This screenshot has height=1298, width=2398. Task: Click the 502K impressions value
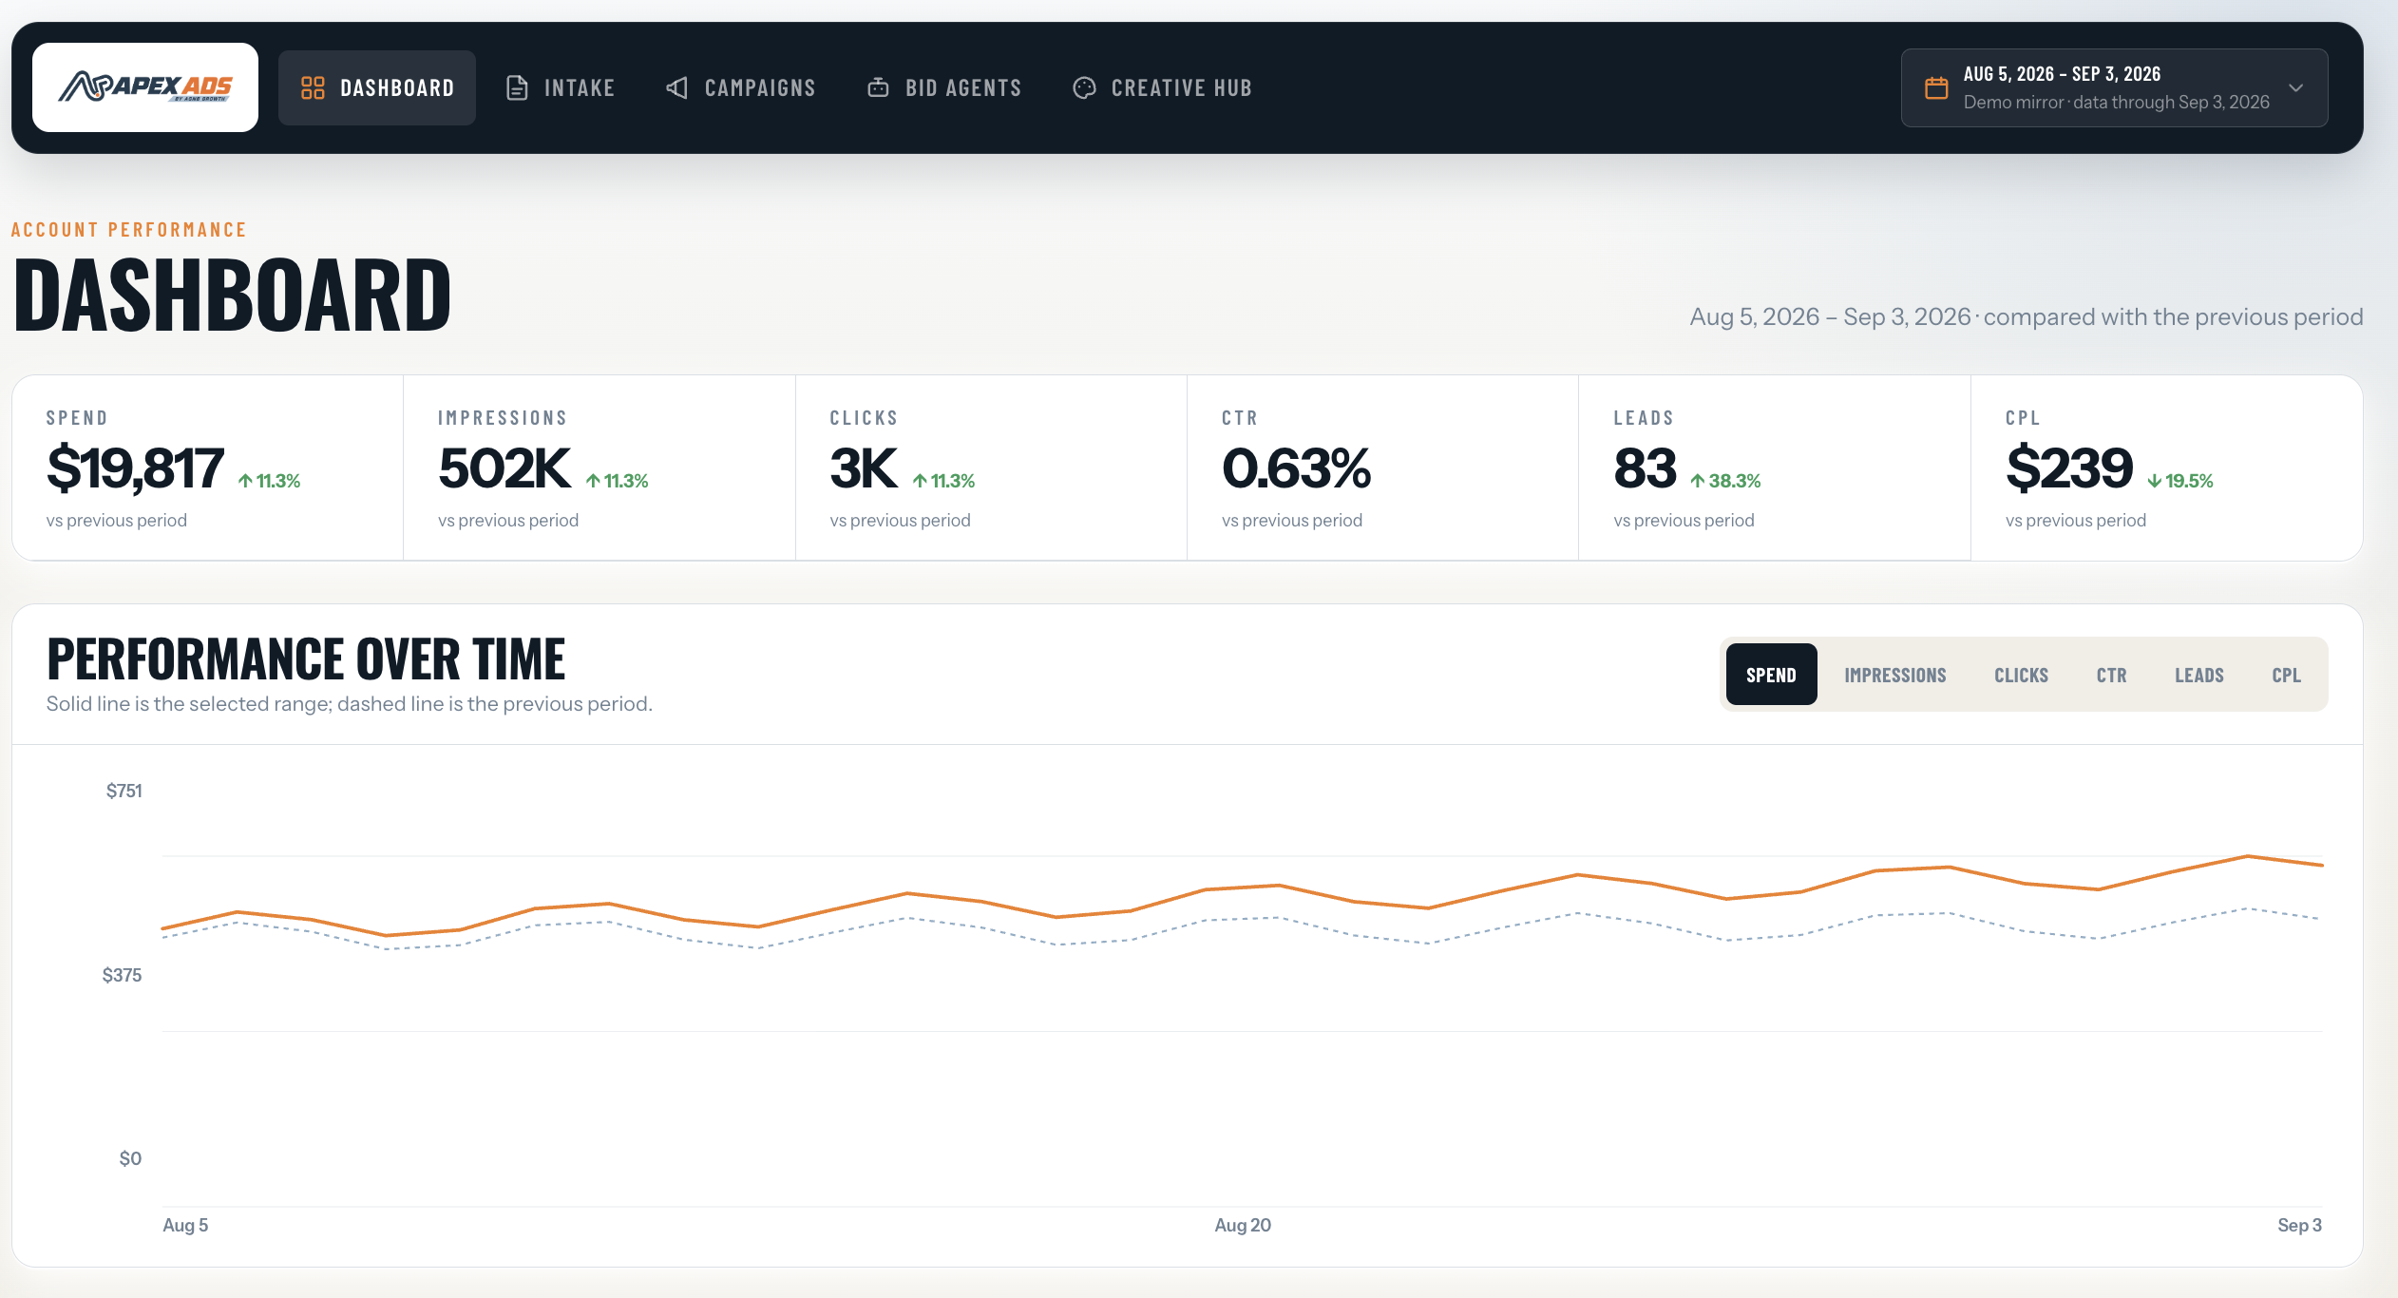(504, 468)
